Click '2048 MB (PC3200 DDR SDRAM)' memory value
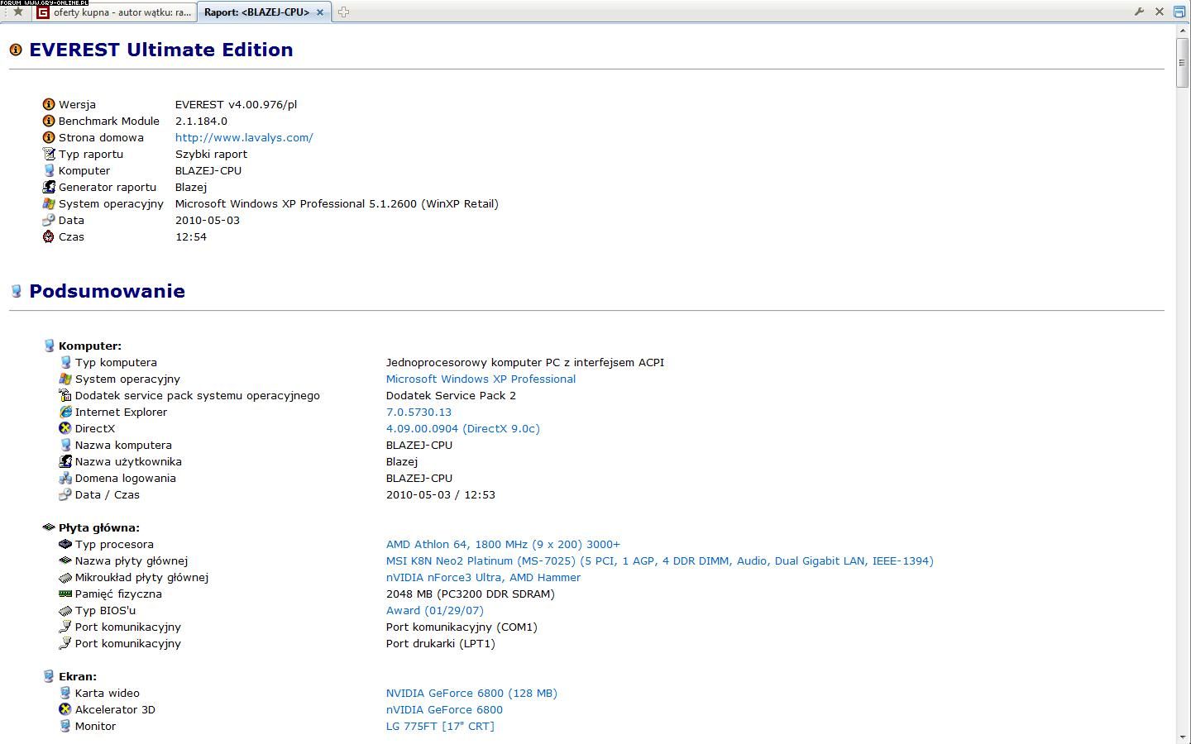 pyautogui.click(x=471, y=594)
